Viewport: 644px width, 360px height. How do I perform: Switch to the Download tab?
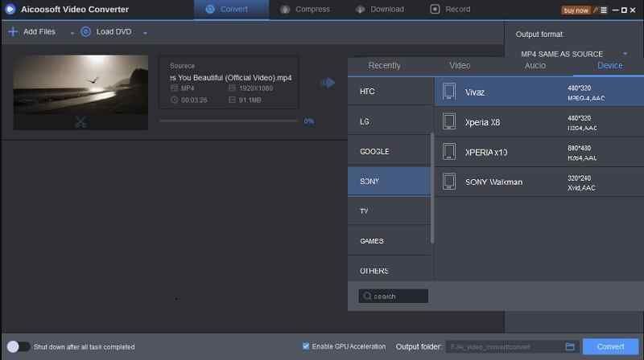click(381, 10)
